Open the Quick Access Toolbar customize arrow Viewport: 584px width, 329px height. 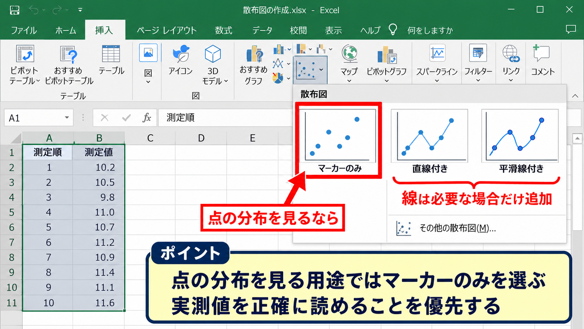click(x=80, y=10)
